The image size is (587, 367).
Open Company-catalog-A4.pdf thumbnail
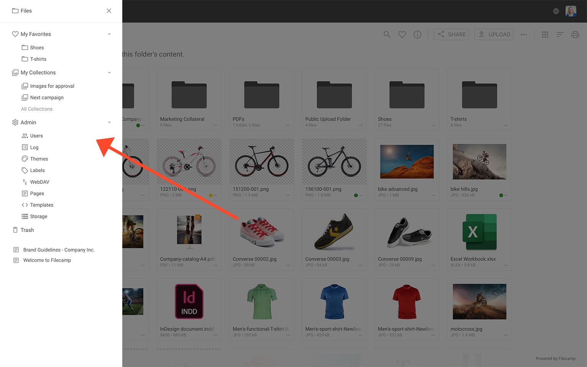(x=189, y=229)
